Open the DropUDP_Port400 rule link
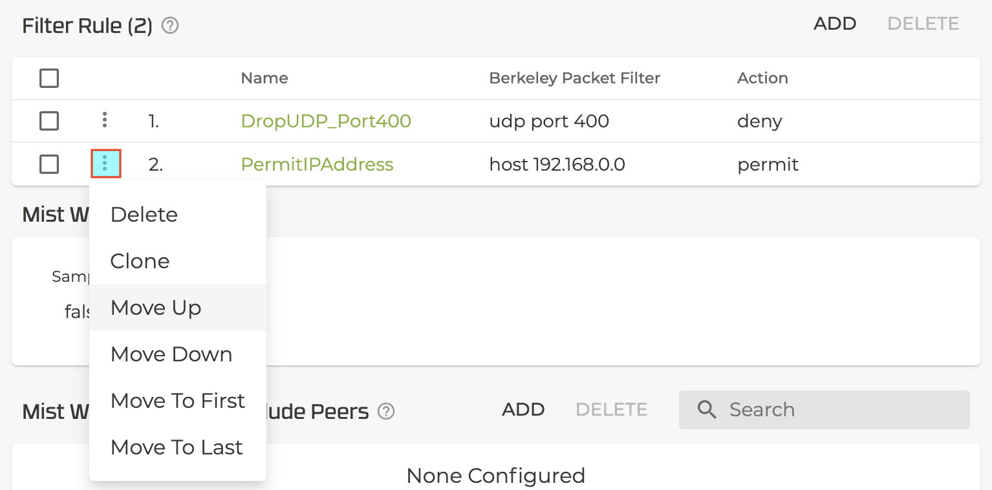Screen dimensions: 992x490 326,121
